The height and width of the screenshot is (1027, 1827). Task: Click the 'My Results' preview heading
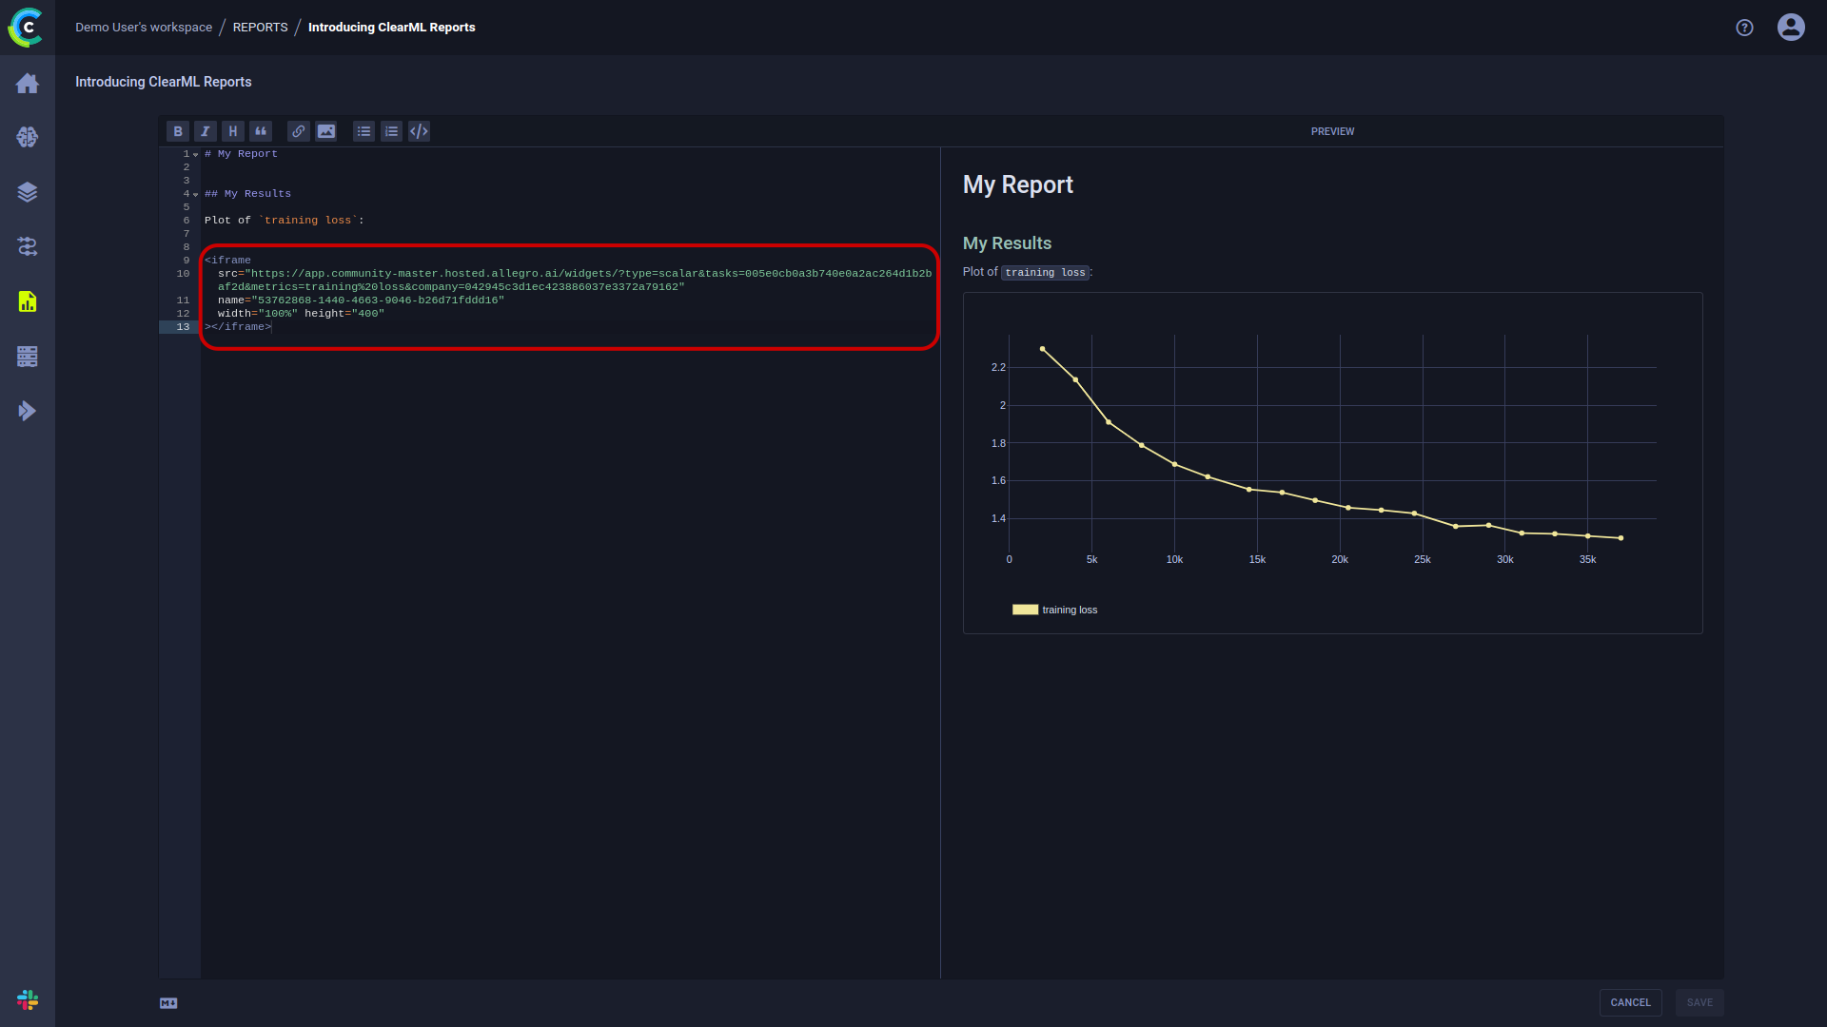(x=1007, y=243)
